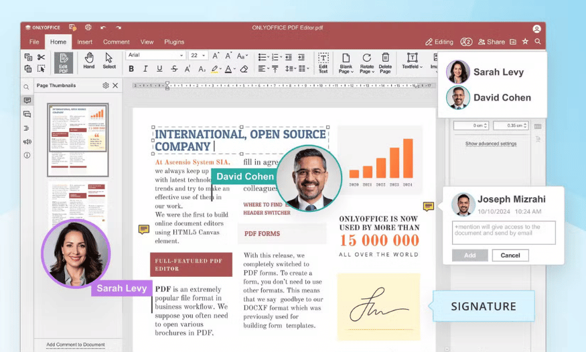586x352 pixels.
Task: Click the Share button
Action: click(492, 42)
